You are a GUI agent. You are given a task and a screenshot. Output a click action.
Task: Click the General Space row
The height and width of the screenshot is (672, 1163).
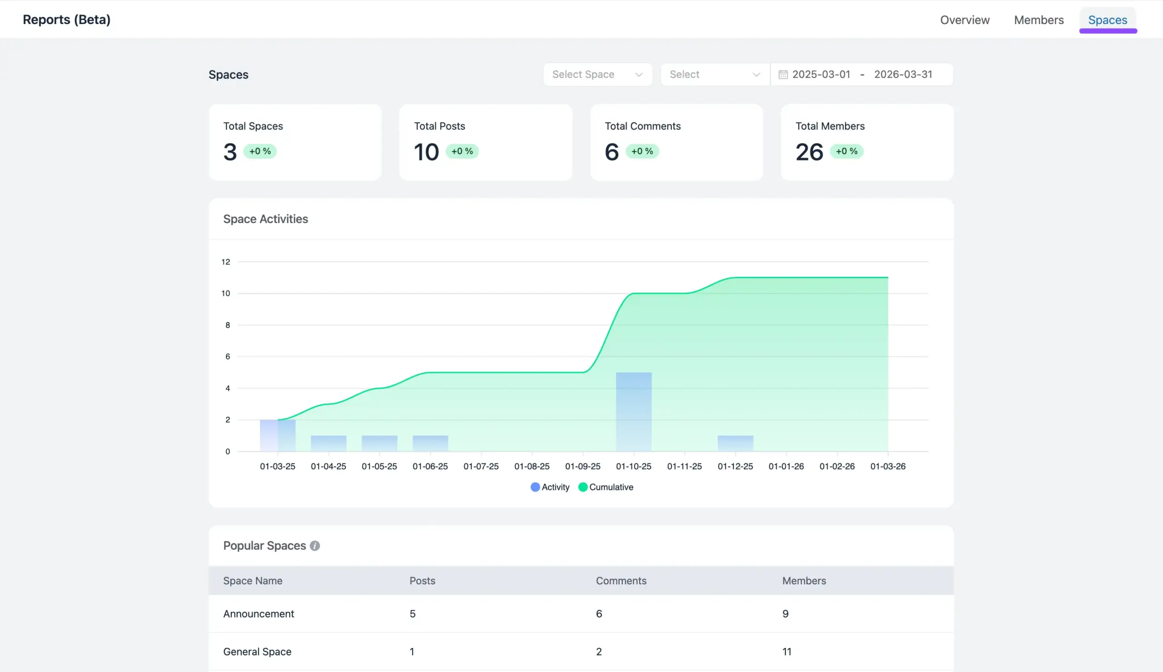[257, 651]
